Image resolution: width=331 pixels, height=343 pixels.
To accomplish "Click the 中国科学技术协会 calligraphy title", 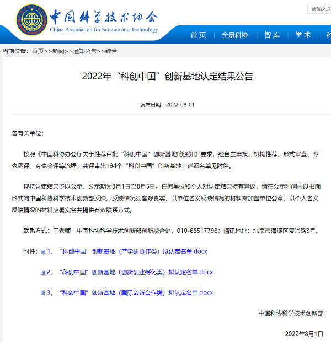I will (104, 17).
